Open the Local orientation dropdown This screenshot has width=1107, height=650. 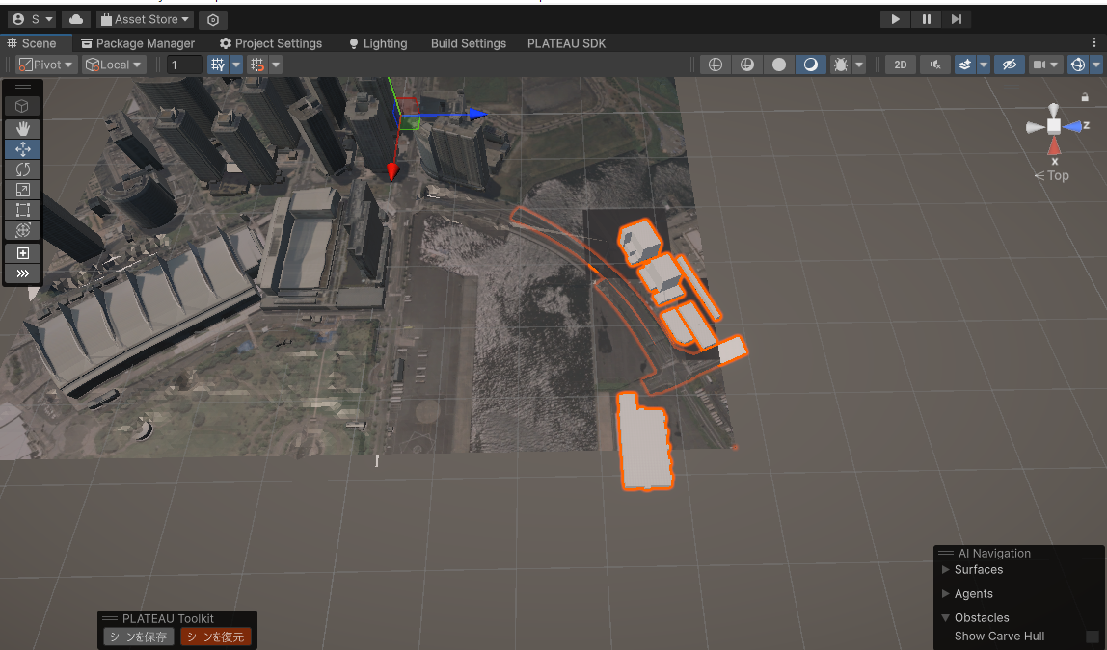click(x=111, y=65)
